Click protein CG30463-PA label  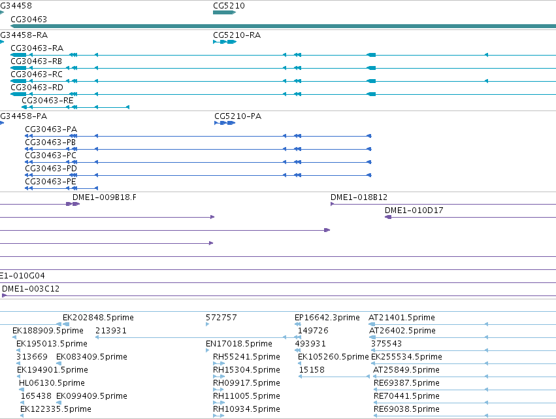coord(51,129)
